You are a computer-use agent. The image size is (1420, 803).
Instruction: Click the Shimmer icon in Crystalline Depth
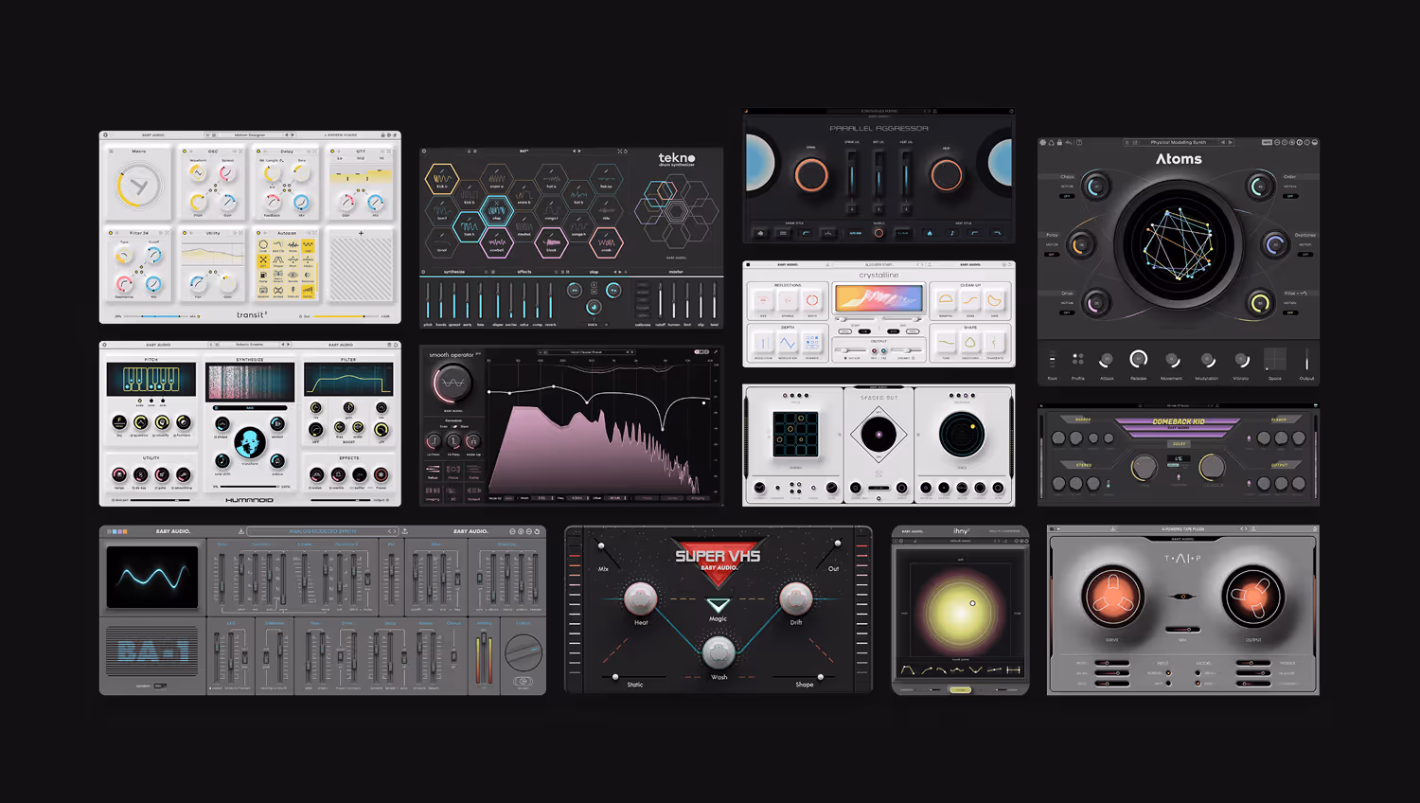812,343
